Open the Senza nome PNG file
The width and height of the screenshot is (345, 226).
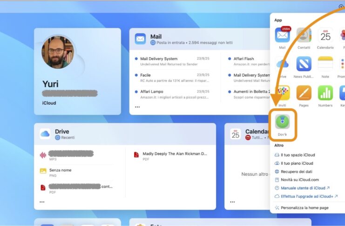click(76, 173)
